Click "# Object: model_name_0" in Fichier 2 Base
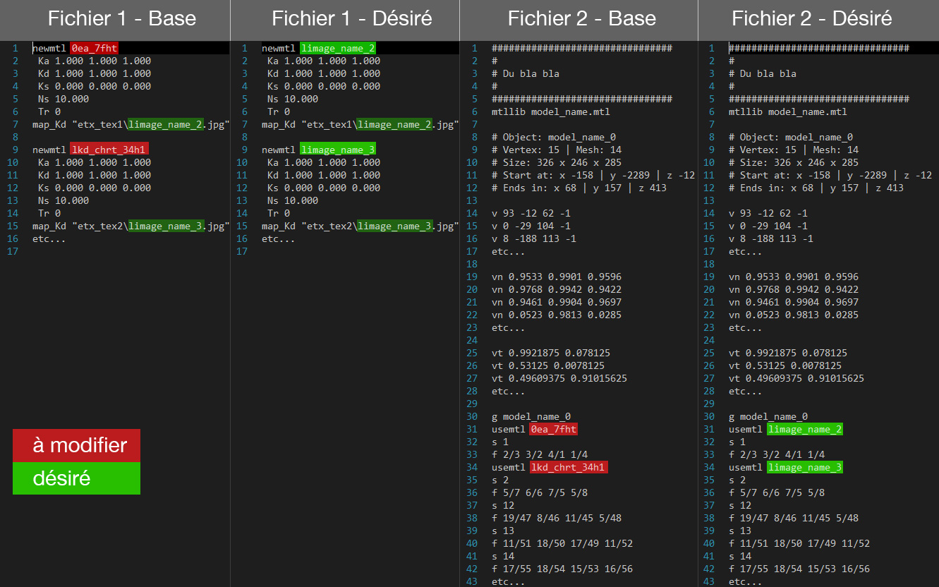 click(x=554, y=137)
